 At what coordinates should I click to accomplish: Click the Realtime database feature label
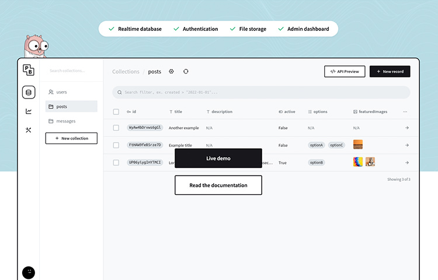coord(140,29)
